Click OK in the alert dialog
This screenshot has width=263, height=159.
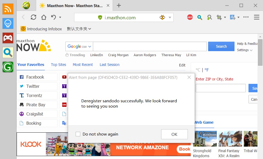(x=174, y=134)
